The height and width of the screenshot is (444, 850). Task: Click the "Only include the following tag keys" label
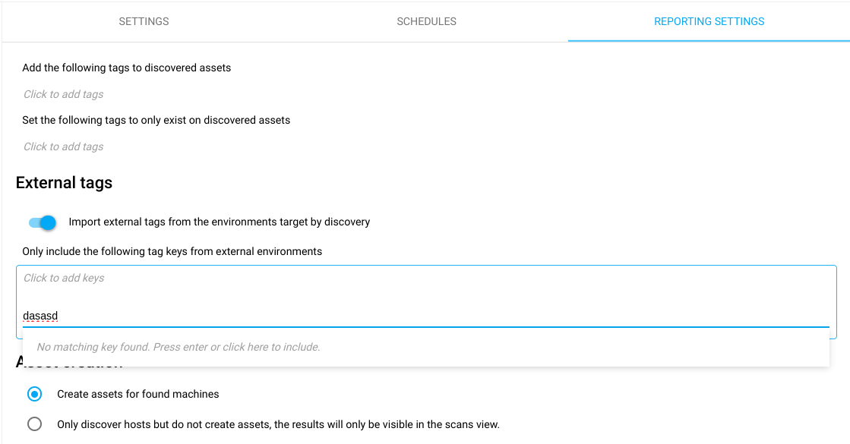coord(170,250)
